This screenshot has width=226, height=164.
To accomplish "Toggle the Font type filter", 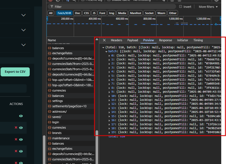I will [102, 13].
